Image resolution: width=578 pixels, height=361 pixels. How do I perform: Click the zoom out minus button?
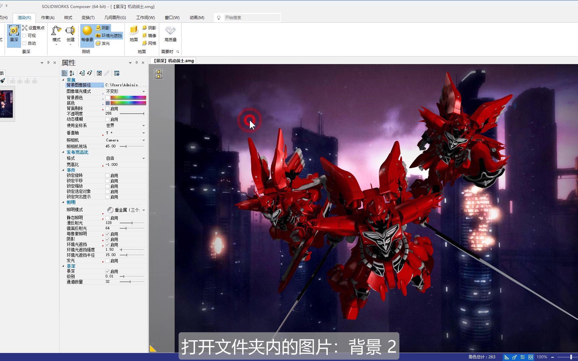(x=553, y=357)
